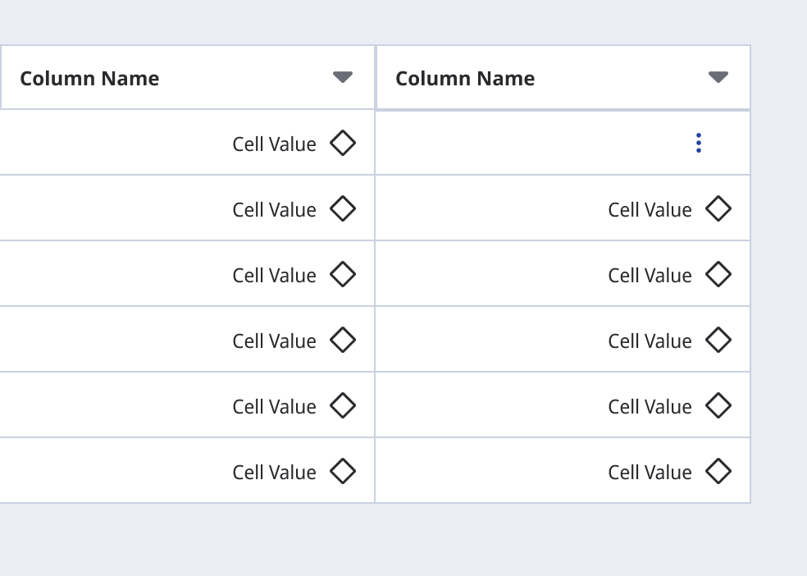The width and height of the screenshot is (807, 576).
Task: Click the diamond icon in right column's fifth row
Action: pyautogui.click(x=718, y=405)
